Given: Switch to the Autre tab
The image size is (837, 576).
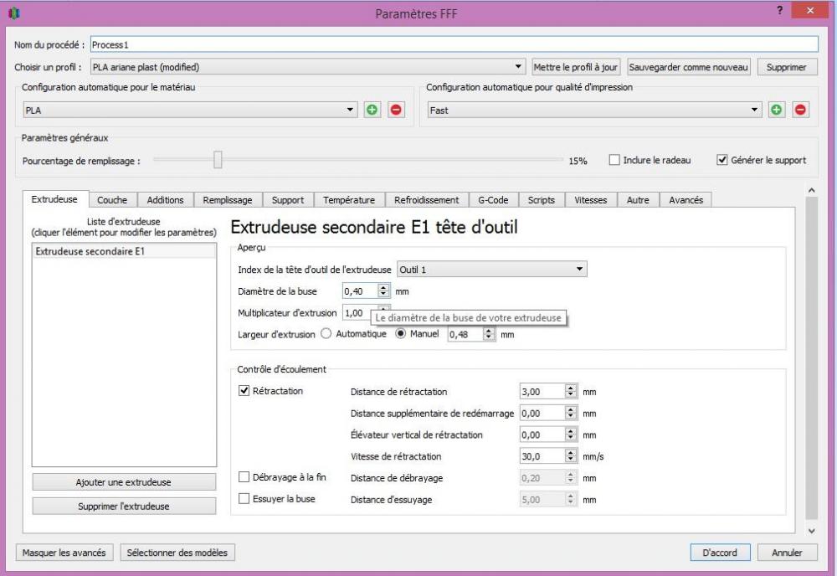Looking at the screenshot, I should click(638, 199).
